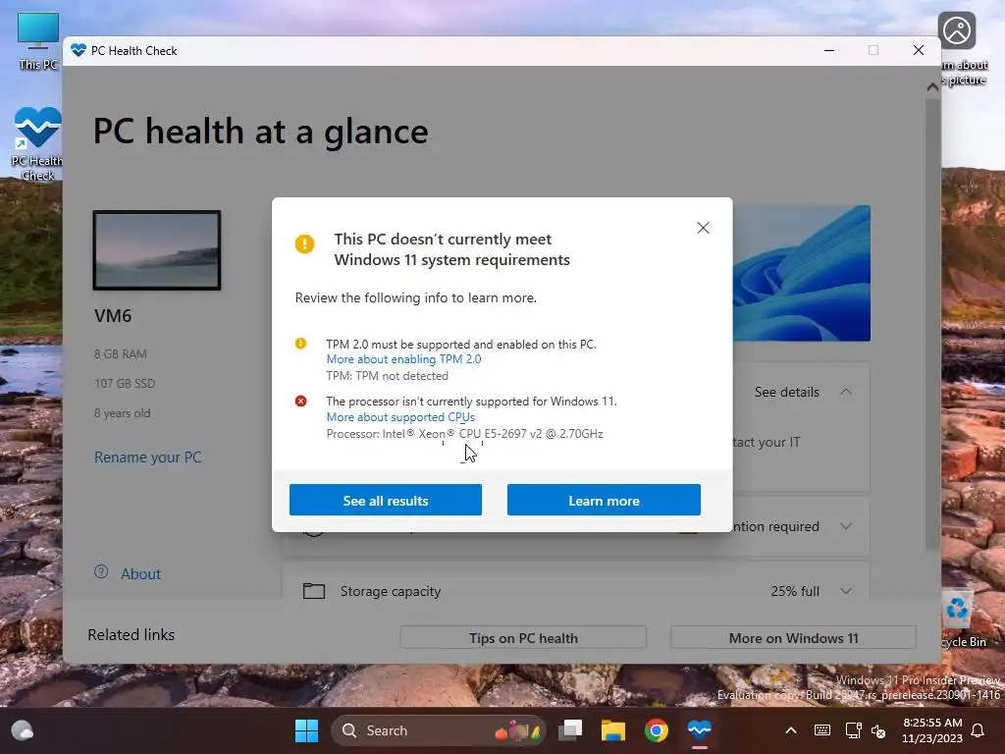Click the PC Health Check window scrollbar
1005x754 pixels.
point(932,324)
